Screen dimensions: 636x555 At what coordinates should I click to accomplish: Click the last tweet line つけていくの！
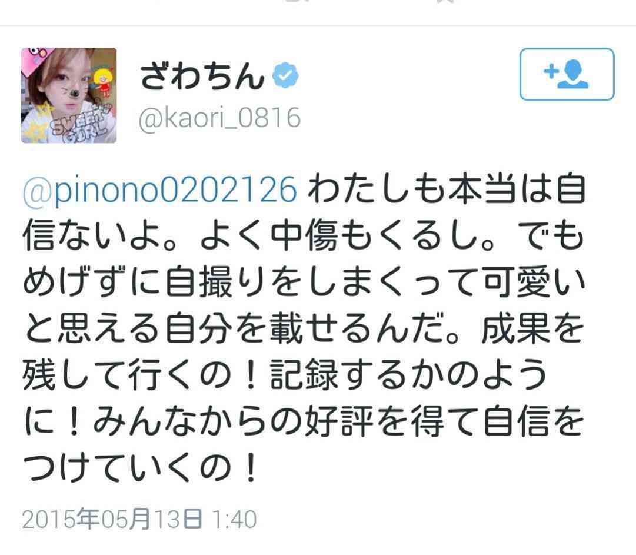pos(141,468)
